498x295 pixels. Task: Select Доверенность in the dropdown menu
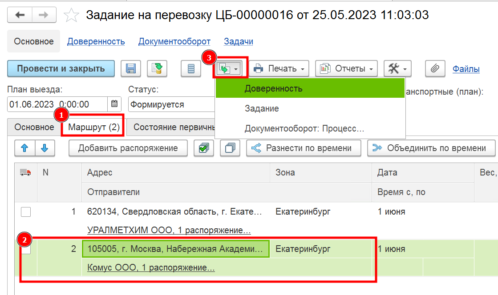(x=310, y=88)
